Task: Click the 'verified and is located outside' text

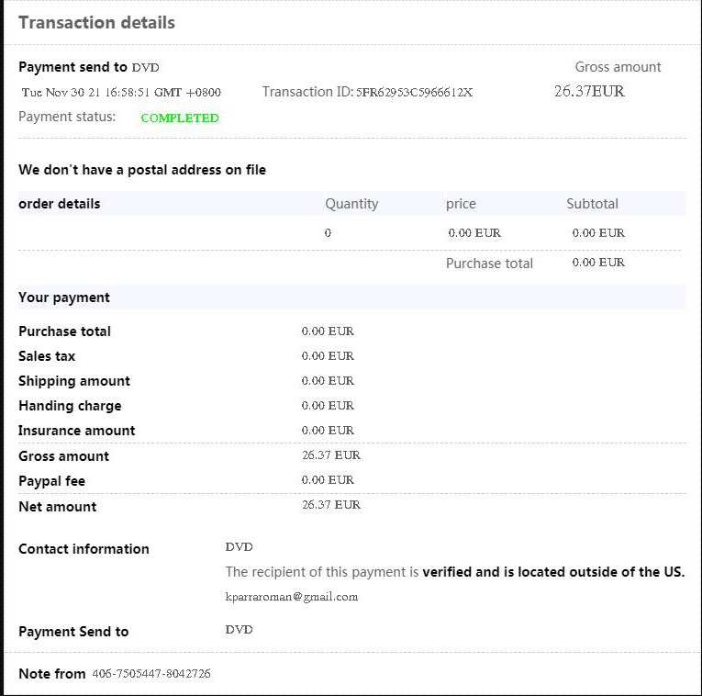Action: coord(552,572)
